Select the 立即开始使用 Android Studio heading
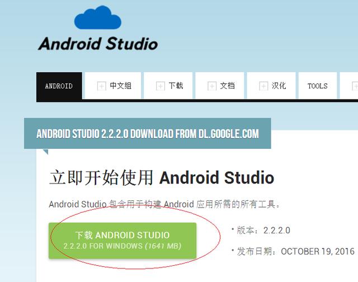Viewport: 358px width, 282px height. 162,177
